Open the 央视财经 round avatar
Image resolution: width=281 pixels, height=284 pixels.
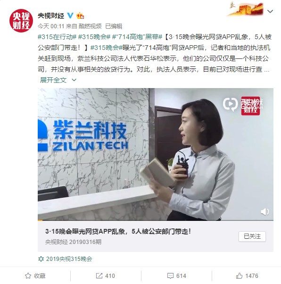pyautogui.click(x=21, y=21)
